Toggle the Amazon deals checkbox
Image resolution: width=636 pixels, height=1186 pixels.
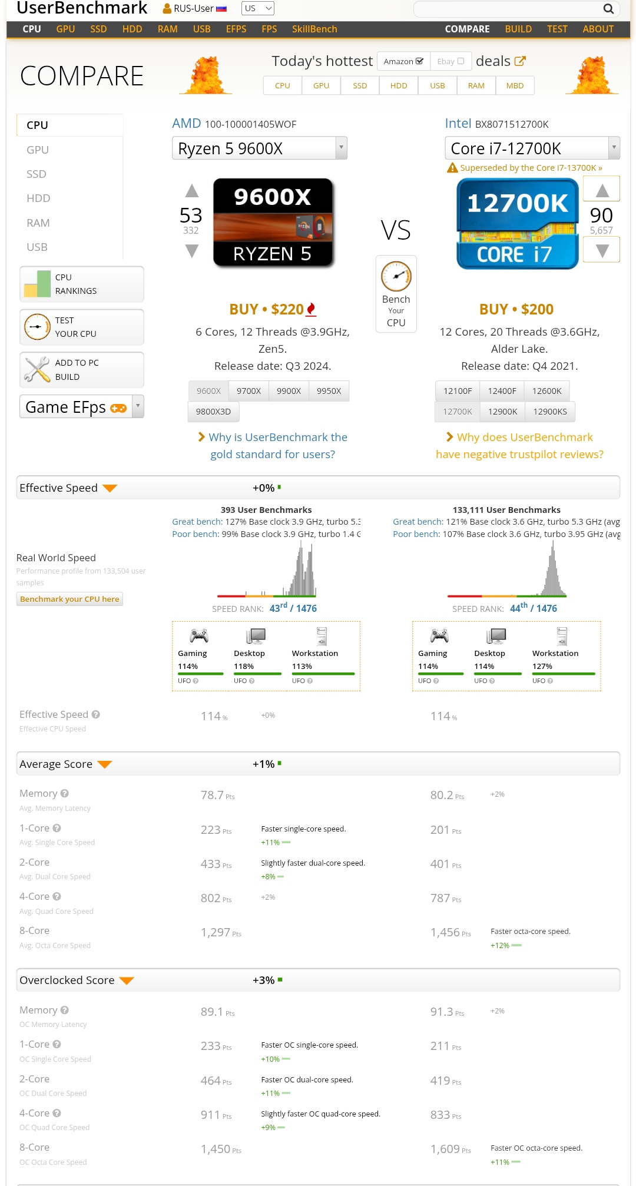coord(419,61)
